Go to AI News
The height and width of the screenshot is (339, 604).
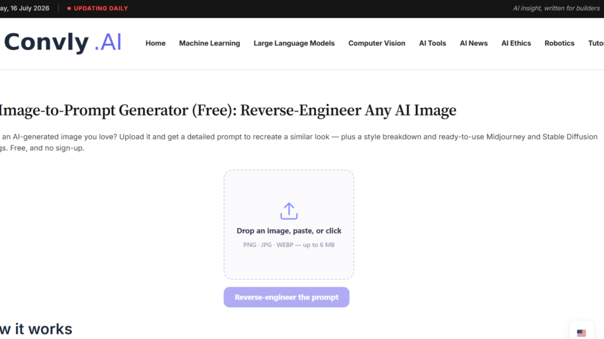tap(474, 43)
